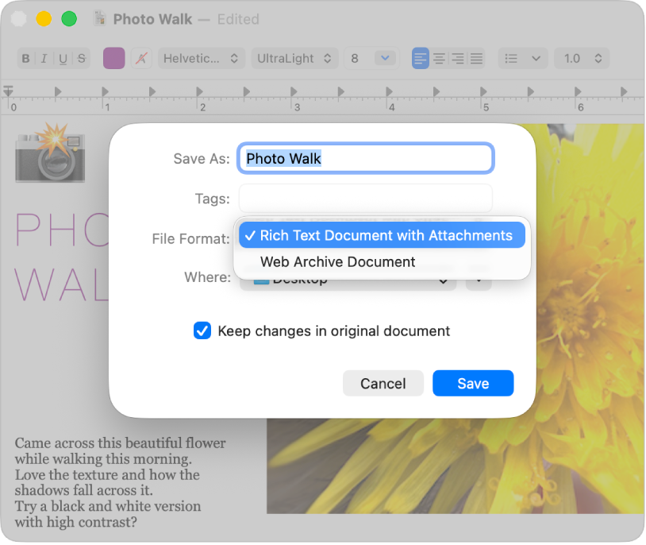Uncheck Keep changes in original document

pyautogui.click(x=203, y=330)
